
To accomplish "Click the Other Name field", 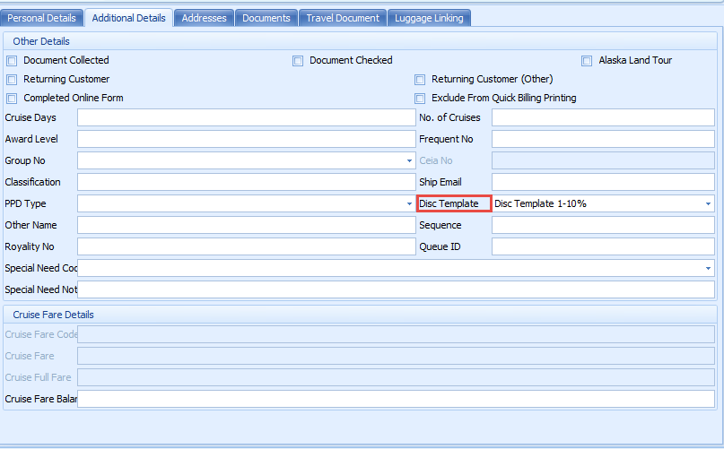I will (247, 225).
